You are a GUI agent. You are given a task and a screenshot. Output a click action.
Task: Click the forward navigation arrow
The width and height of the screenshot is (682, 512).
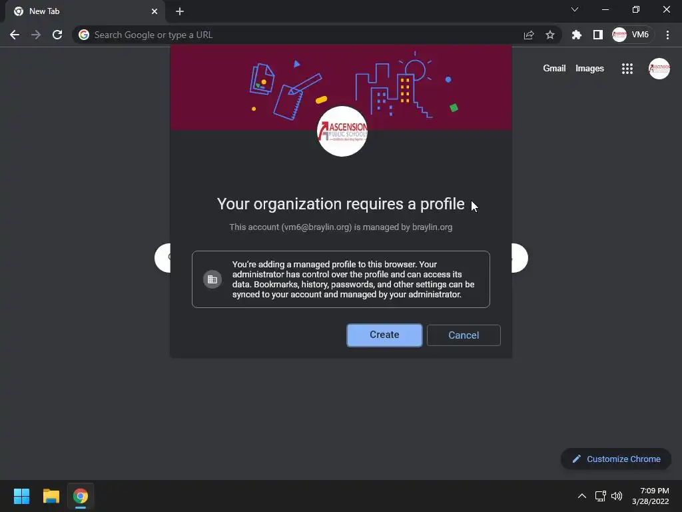pyautogui.click(x=36, y=35)
